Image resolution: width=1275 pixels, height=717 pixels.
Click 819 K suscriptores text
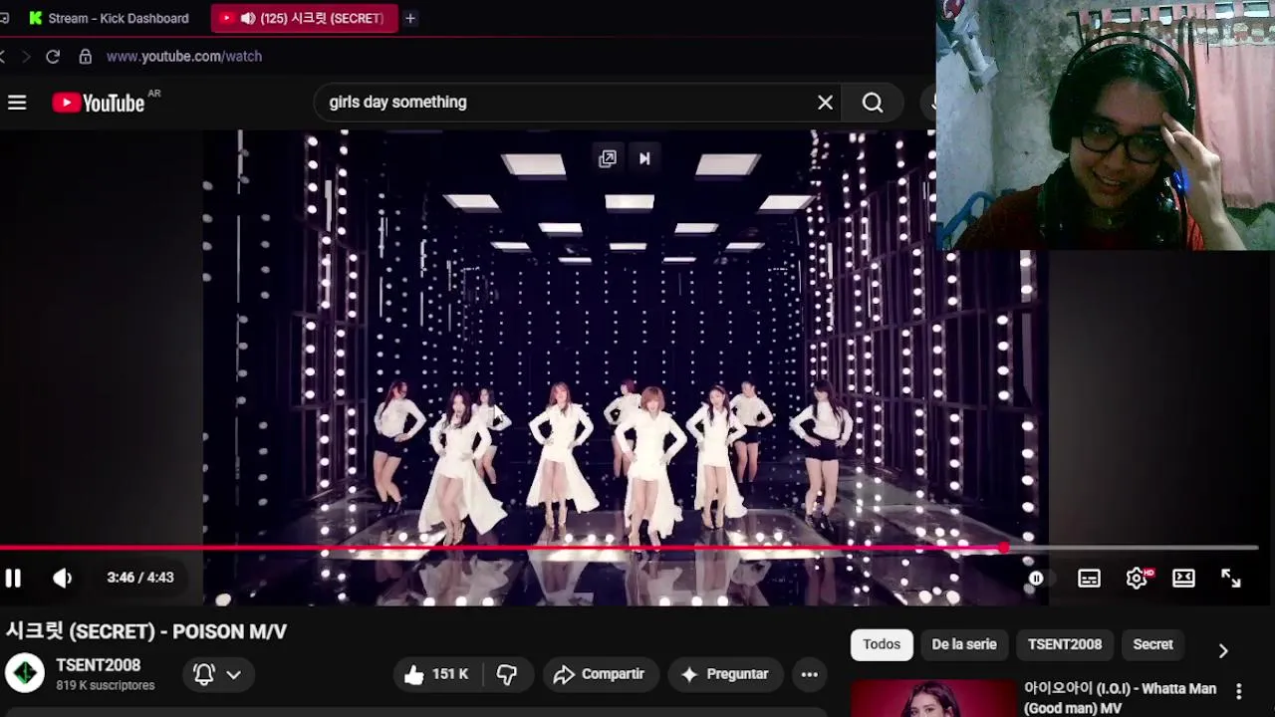[106, 686]
